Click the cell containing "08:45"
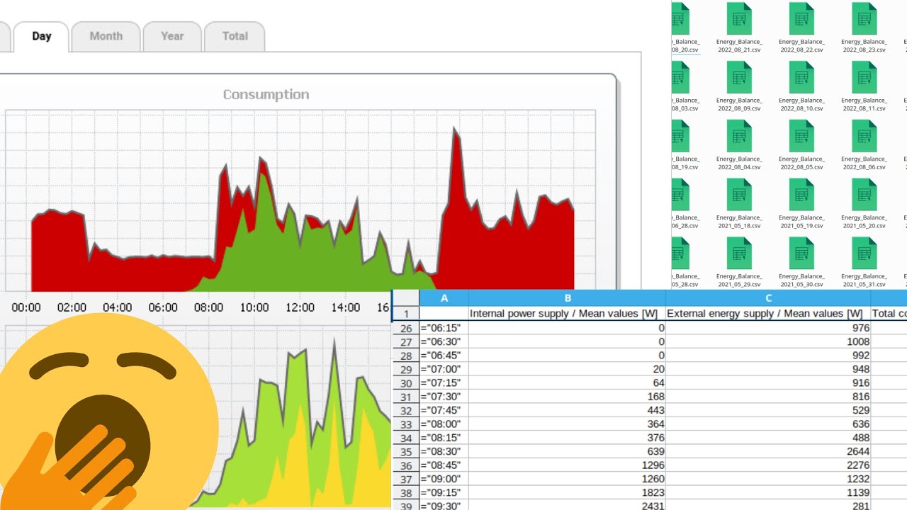 point(444,465)
